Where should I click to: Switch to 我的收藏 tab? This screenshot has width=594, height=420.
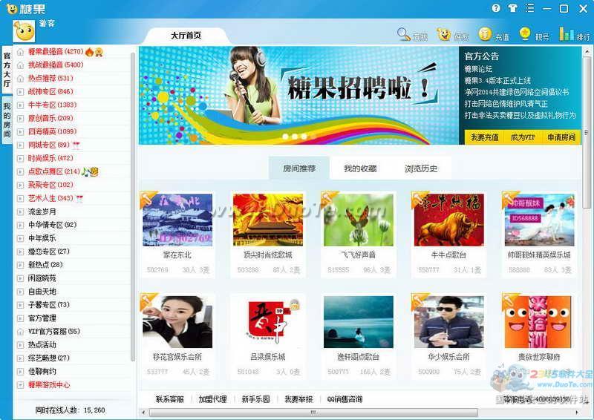click(x=360, y=168)
